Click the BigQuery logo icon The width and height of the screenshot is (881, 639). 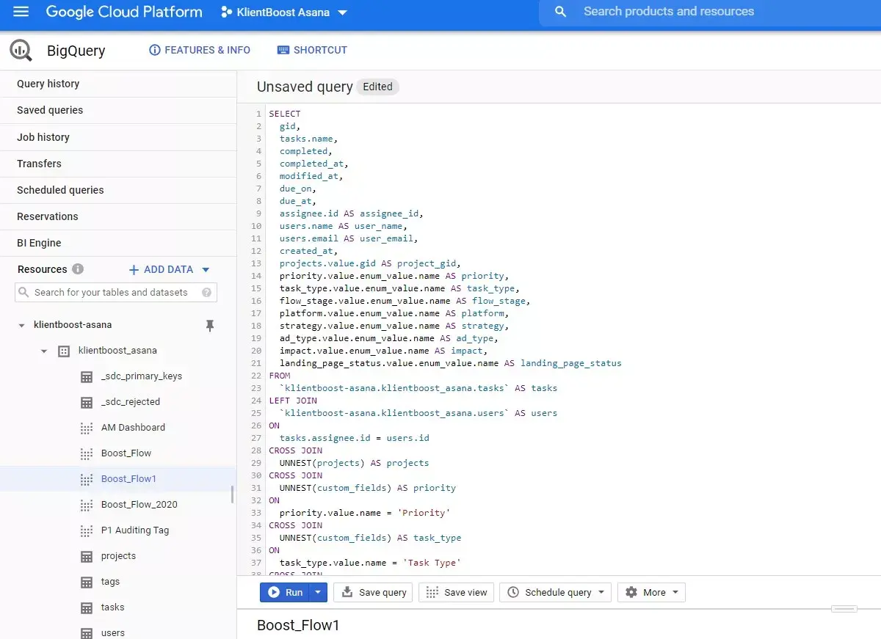point(20,50)
